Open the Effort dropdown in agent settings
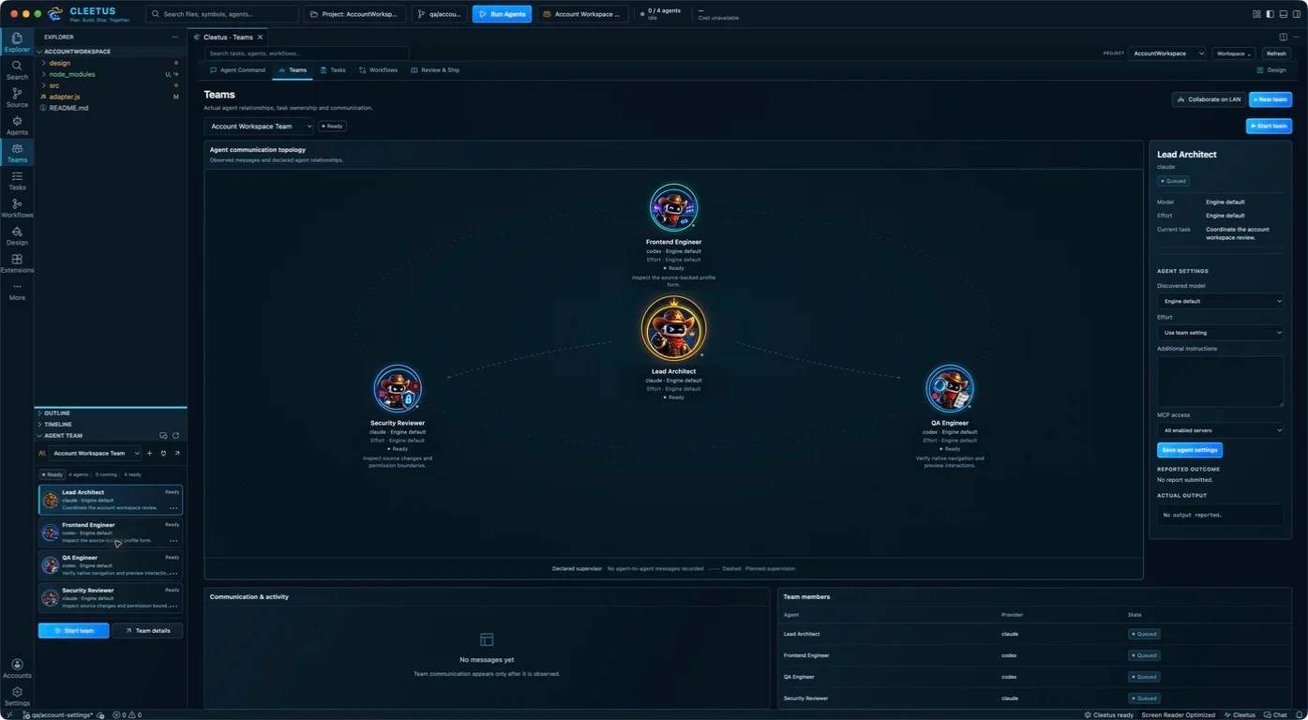Viewport: 1308px width, 720px height. point(1220,333)
